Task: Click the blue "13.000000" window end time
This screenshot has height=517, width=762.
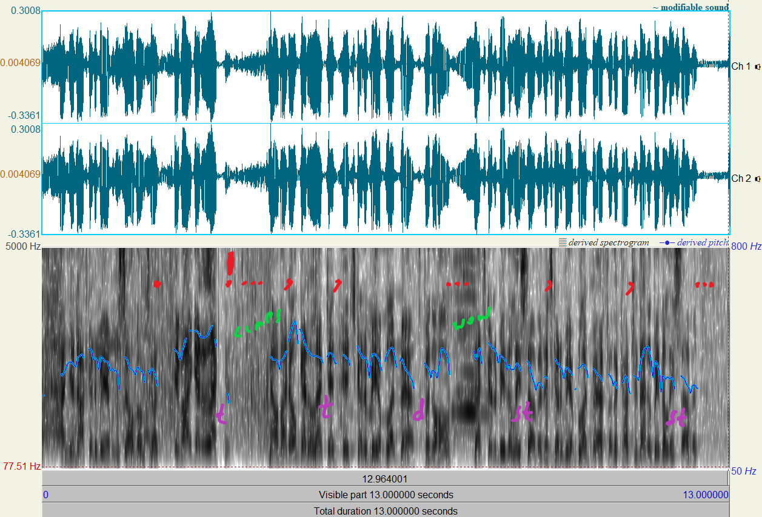Action: coord(706,495)
